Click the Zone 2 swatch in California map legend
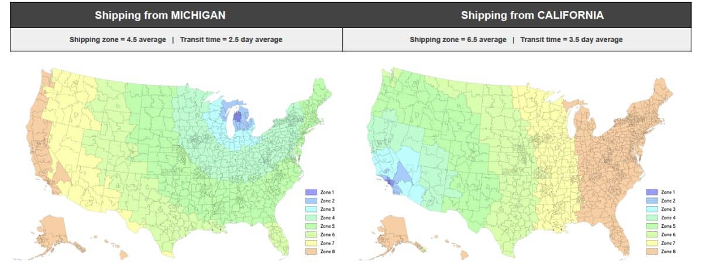 click(x=651, y=200)
